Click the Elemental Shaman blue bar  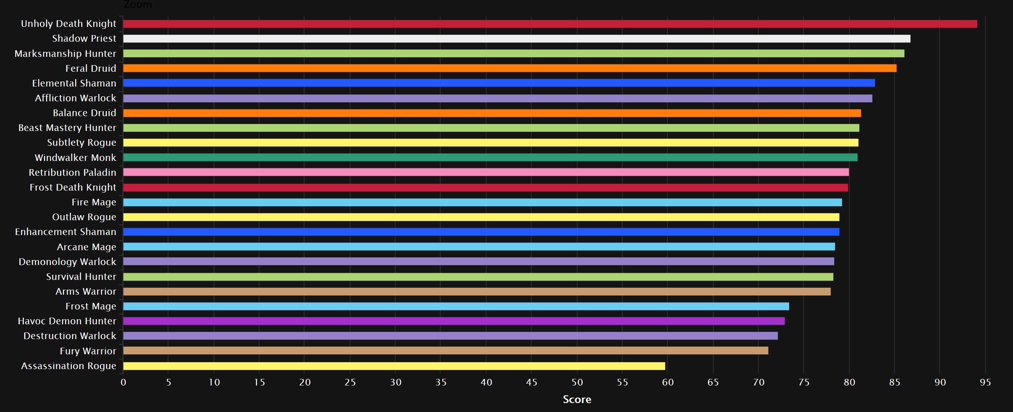coord(499,83)
